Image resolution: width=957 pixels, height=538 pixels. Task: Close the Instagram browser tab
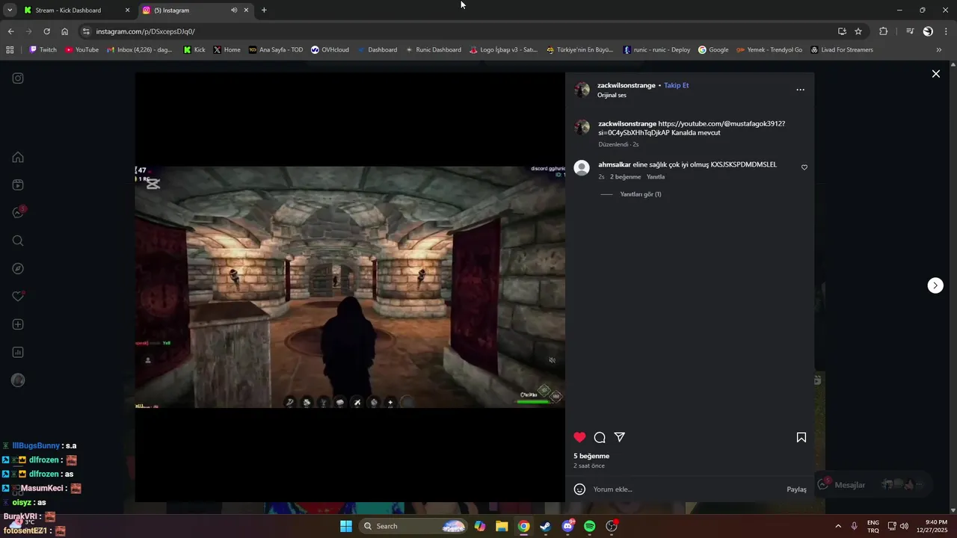[x=246, y=10]
